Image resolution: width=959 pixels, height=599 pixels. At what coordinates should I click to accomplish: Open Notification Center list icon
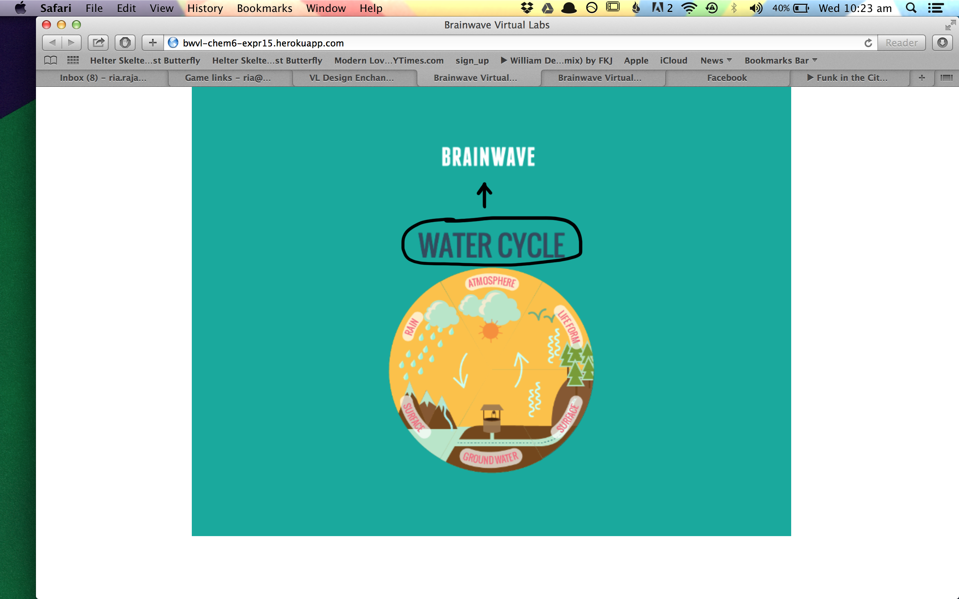[x=935, y=8]
